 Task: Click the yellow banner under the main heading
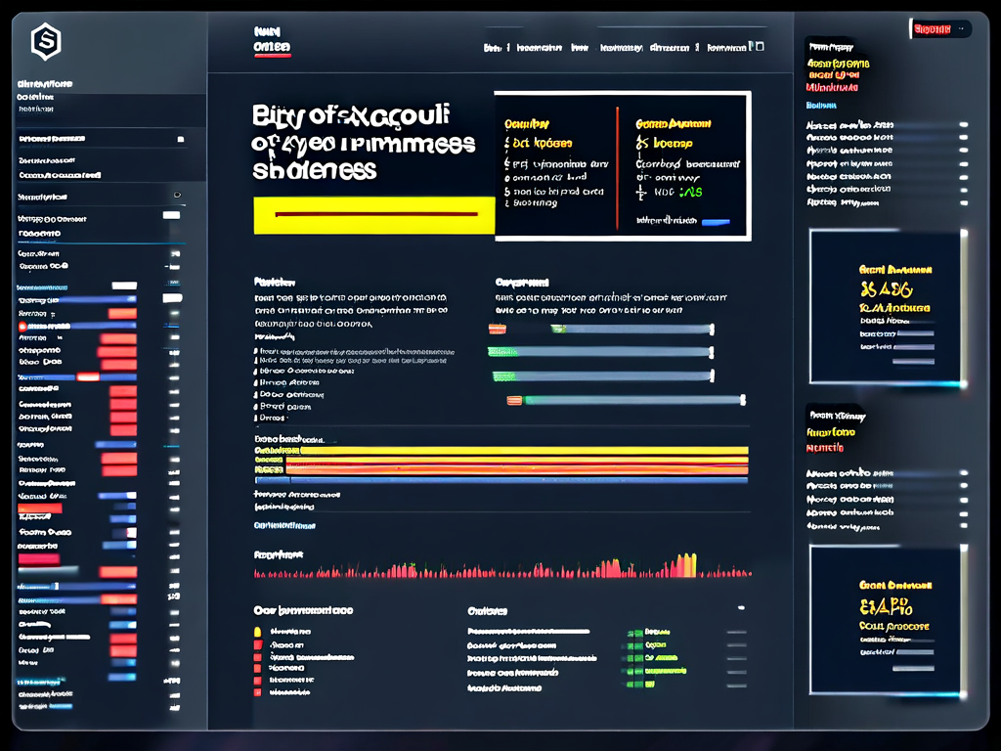pyautogui.click(x=373, y=215)
